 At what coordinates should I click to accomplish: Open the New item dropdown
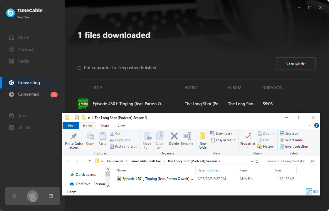click(x=222, y=134)
